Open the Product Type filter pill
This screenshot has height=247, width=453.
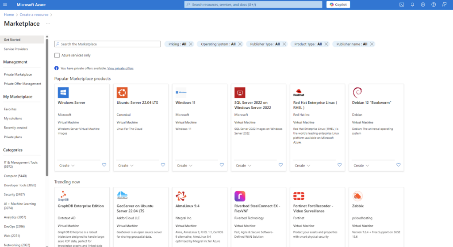308,44
